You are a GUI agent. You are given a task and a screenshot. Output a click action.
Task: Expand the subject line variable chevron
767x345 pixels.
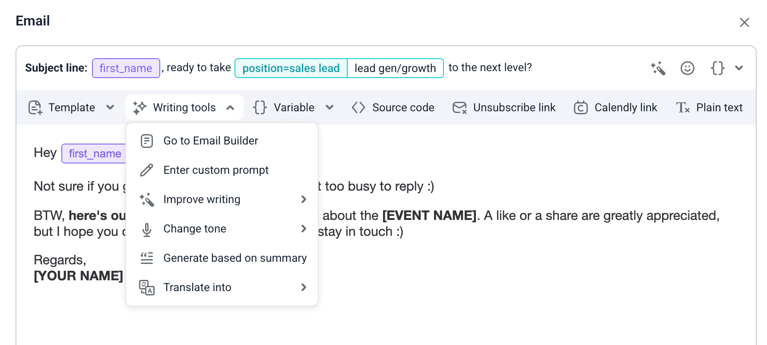(739, 68)
